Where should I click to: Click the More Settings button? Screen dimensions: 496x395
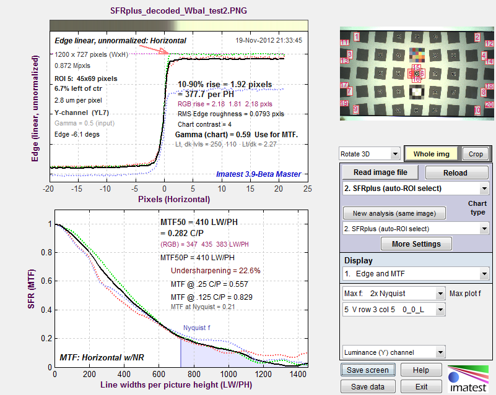416,244
